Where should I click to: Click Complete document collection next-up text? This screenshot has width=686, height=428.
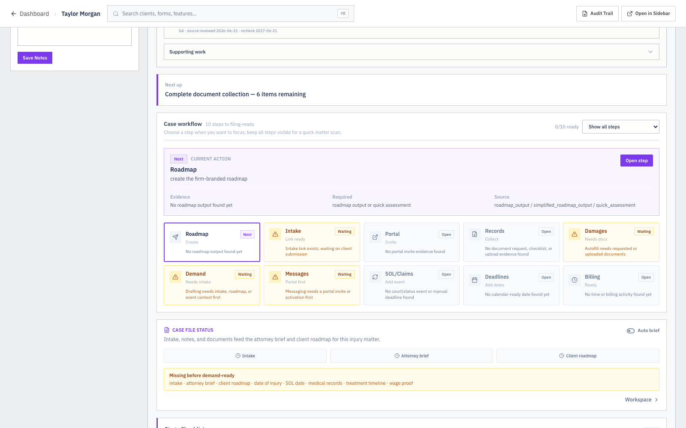tap(235, 94)
